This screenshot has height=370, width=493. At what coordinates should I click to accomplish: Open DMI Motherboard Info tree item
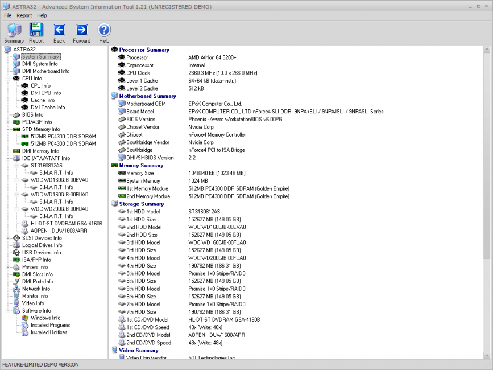[x=46, y=71]
